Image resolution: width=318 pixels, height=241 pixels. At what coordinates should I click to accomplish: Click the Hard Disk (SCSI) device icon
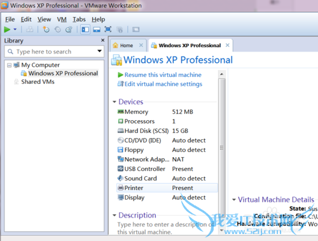point(121,130)
